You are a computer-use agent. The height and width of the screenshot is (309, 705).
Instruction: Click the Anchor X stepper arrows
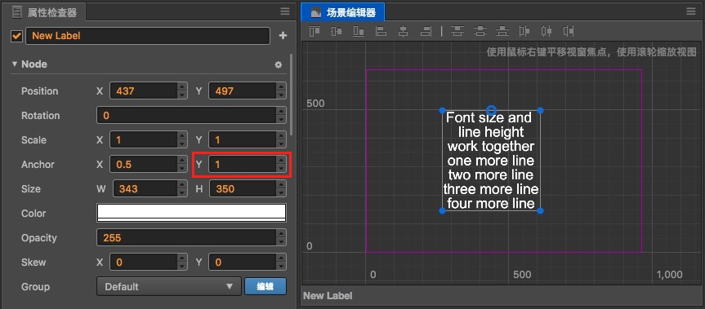pos(182,164)
